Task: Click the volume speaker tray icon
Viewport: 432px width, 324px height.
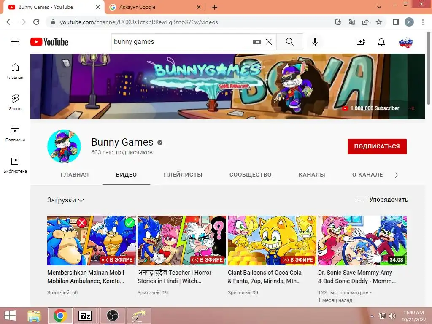Action: coord(392,316)
